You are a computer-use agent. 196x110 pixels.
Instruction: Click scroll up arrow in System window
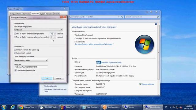(159, 24)
